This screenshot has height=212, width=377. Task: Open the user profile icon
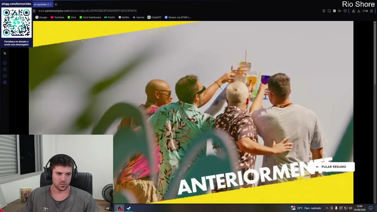tap(353, 11)
